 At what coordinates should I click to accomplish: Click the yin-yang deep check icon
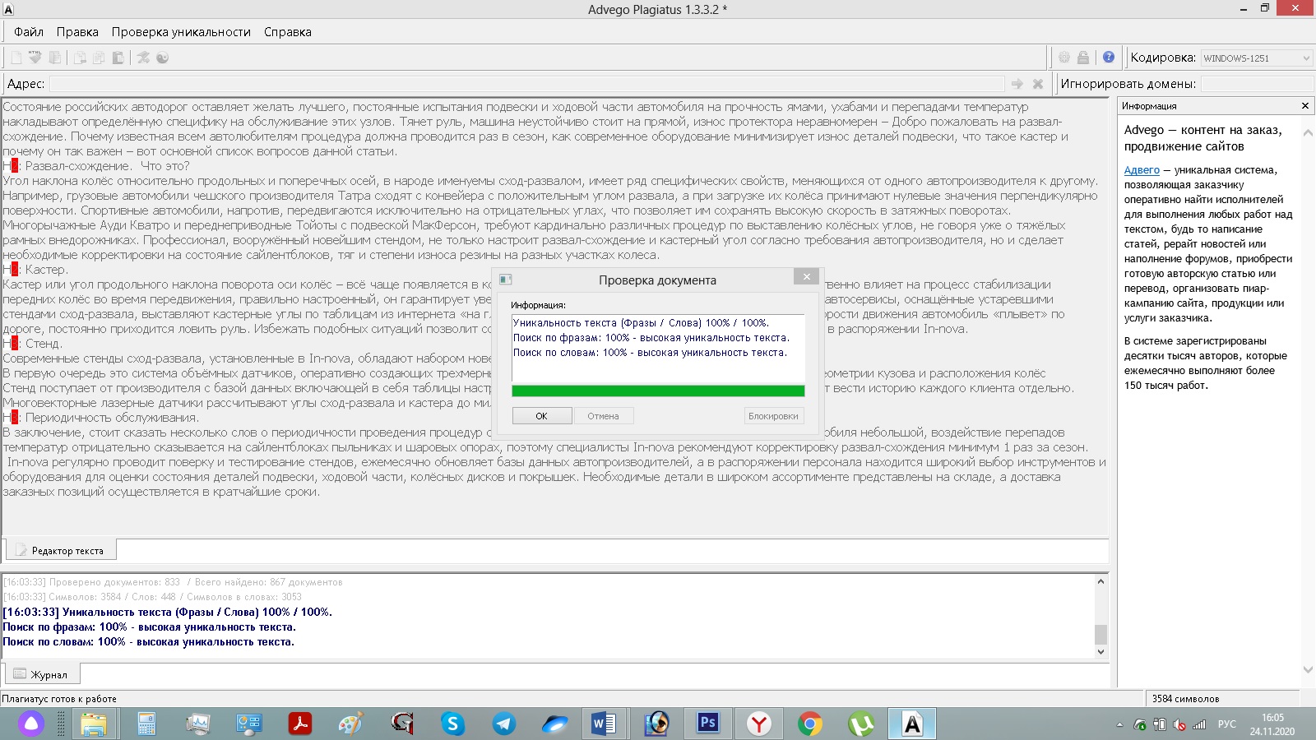click(162, 58)
